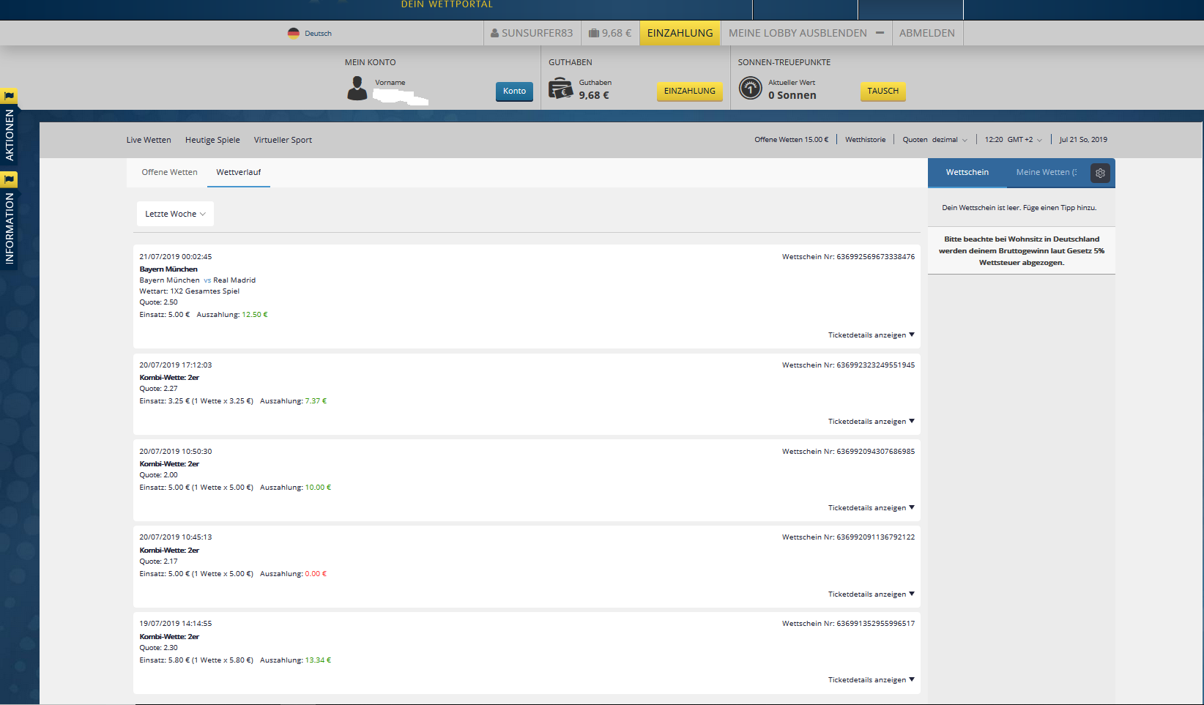Click the flag icon above INFORMATION
Viewport: 1204px width, 705px height.
click(9, 179)
